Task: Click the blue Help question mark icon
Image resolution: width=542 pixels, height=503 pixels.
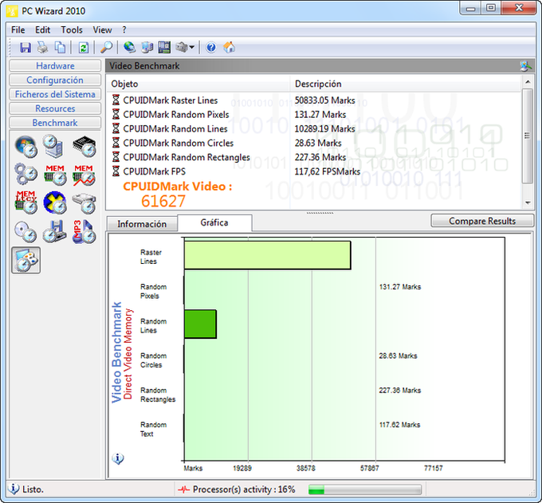Action: pos(211,47)
